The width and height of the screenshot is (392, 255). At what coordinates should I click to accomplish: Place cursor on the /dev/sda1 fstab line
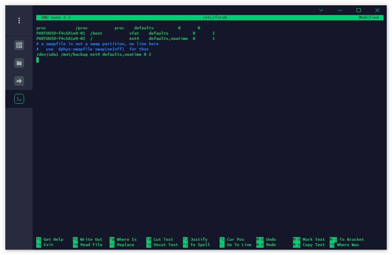94,54
